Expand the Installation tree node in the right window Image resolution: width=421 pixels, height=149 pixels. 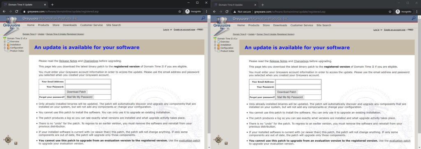(215, 45)
